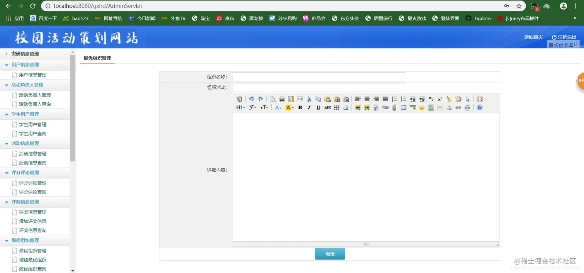Image resolution: width=584 pixels, height=273 pixels.
Task: Click the Undo icon in the editor toolbar
Action: pos(251,99)
